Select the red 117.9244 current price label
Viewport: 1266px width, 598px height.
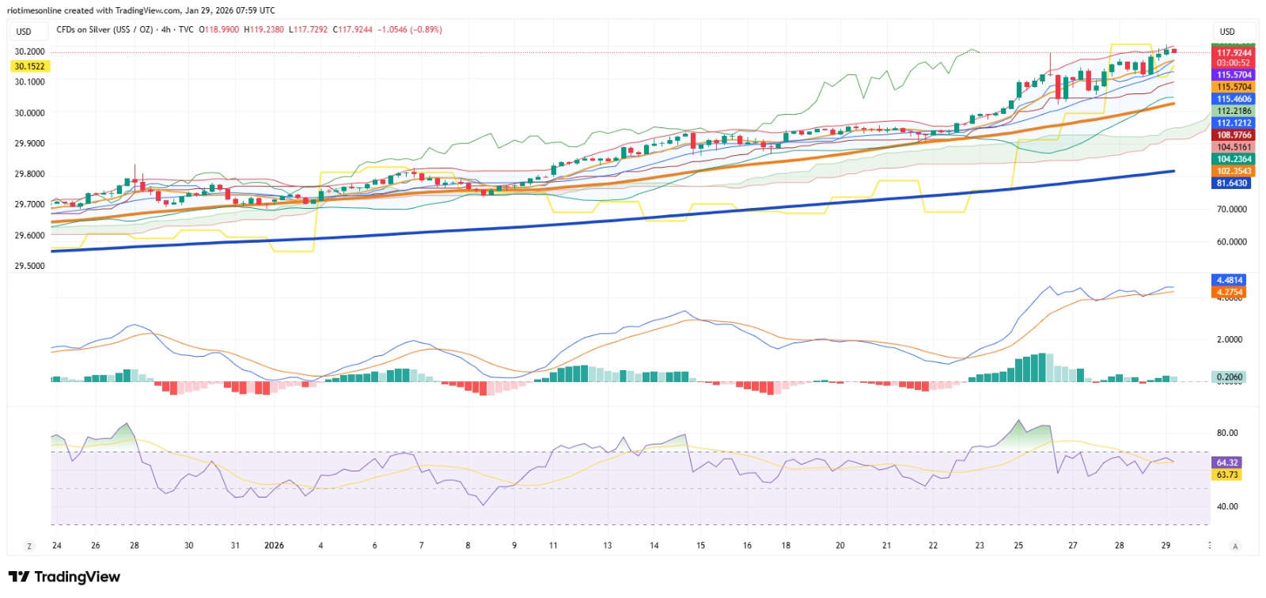click(1234, 53)
